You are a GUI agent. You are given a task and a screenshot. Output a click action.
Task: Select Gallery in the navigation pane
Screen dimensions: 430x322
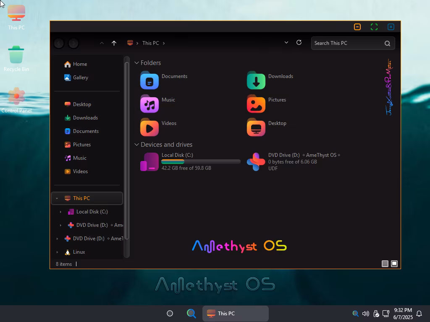pos(80,78)
